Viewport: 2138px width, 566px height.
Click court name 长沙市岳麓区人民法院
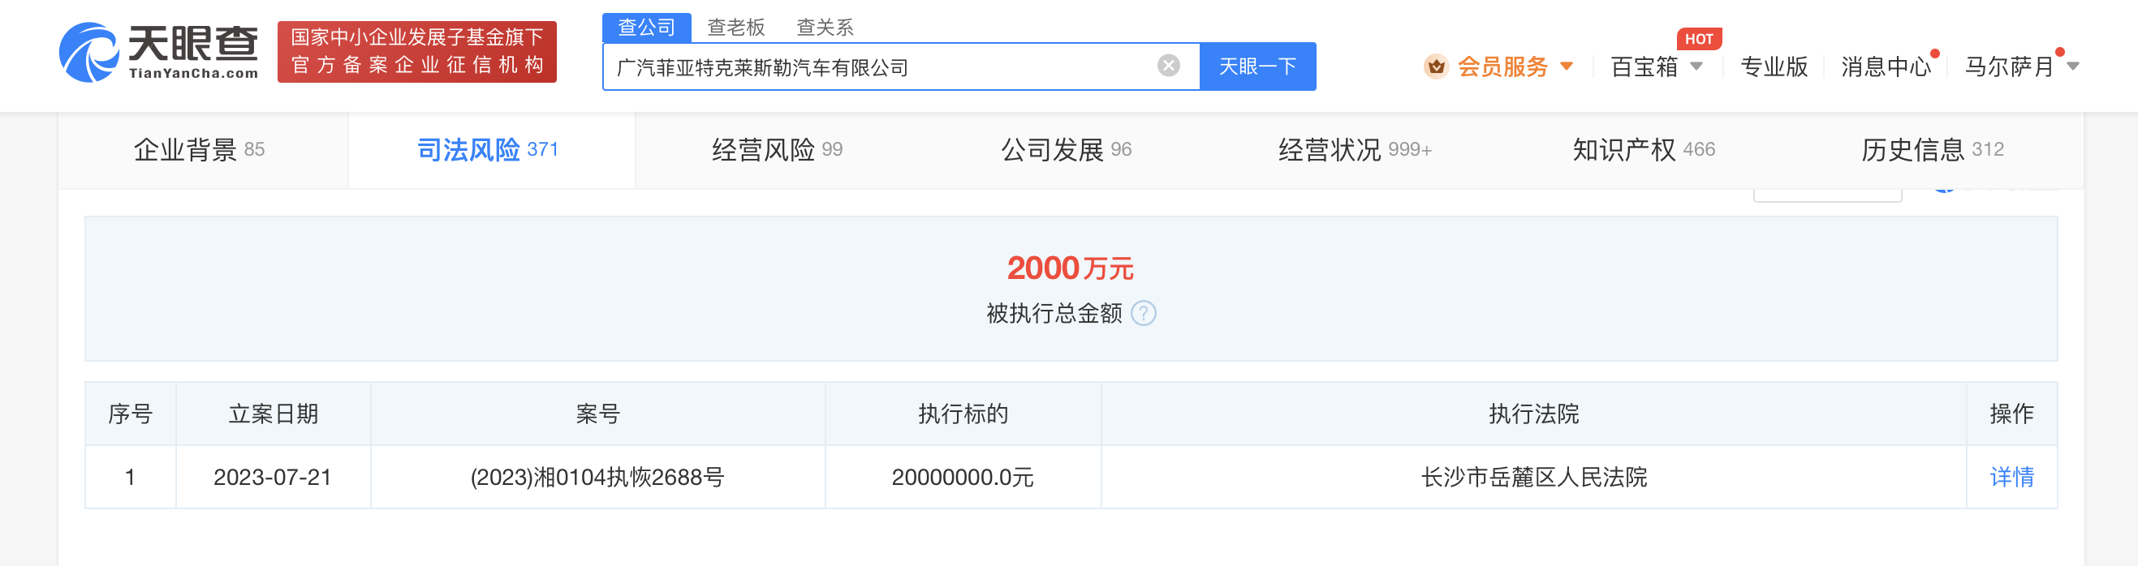(x=1534, y=478)
